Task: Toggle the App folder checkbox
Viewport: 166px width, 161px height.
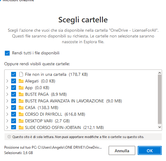Action: (14, 88)
